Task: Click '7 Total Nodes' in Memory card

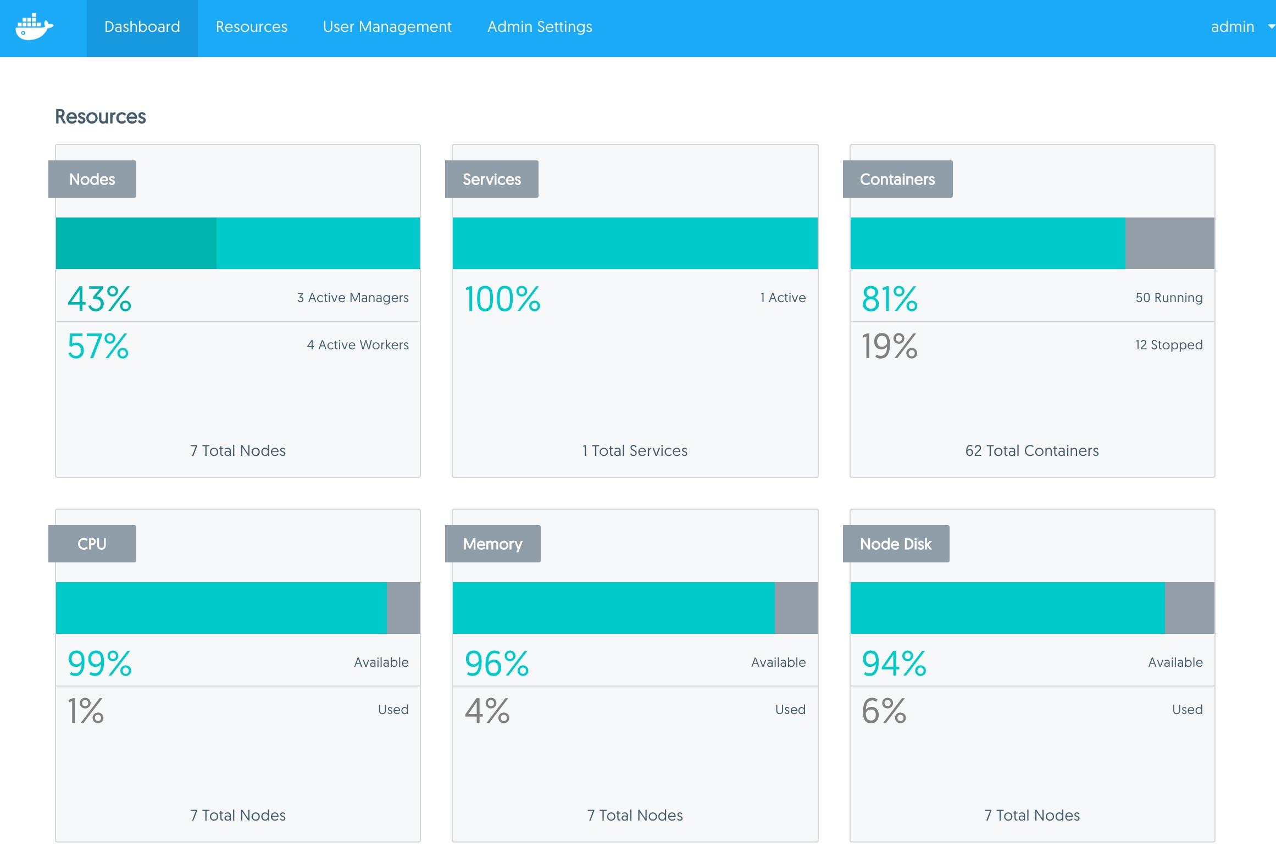Action: (x=635, y=816)
